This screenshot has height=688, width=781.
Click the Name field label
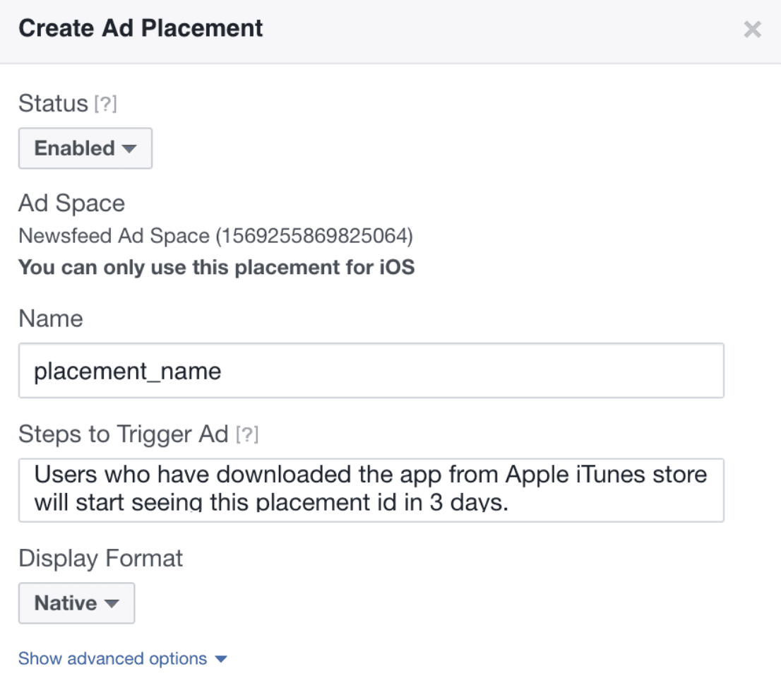point(51,319)
